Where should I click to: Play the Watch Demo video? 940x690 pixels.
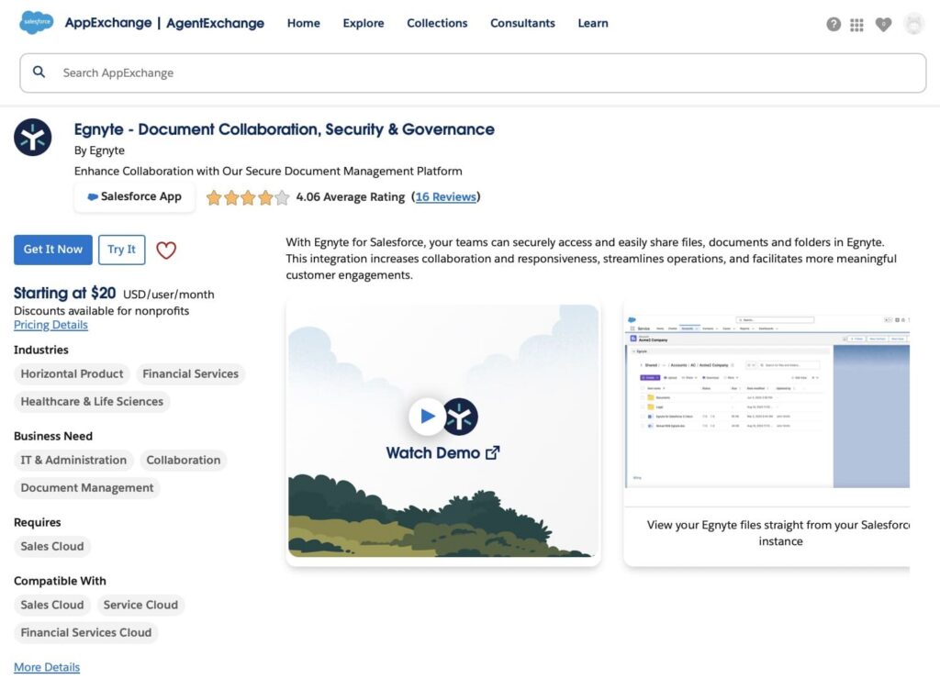pyautogui.click(x=427, y=416)
